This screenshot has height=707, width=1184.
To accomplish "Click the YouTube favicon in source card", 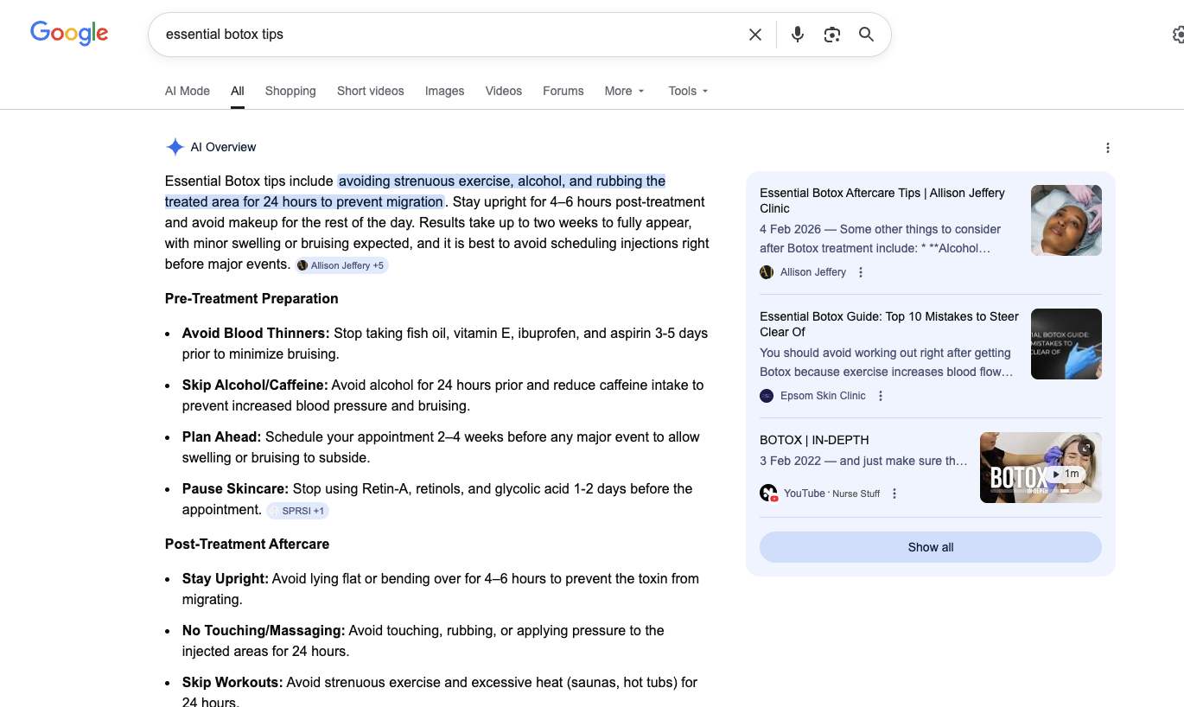I will (x=768, y=494).
